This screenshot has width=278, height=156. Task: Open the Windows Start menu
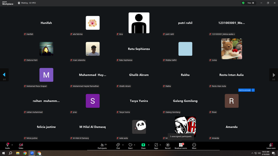[3, 153]
